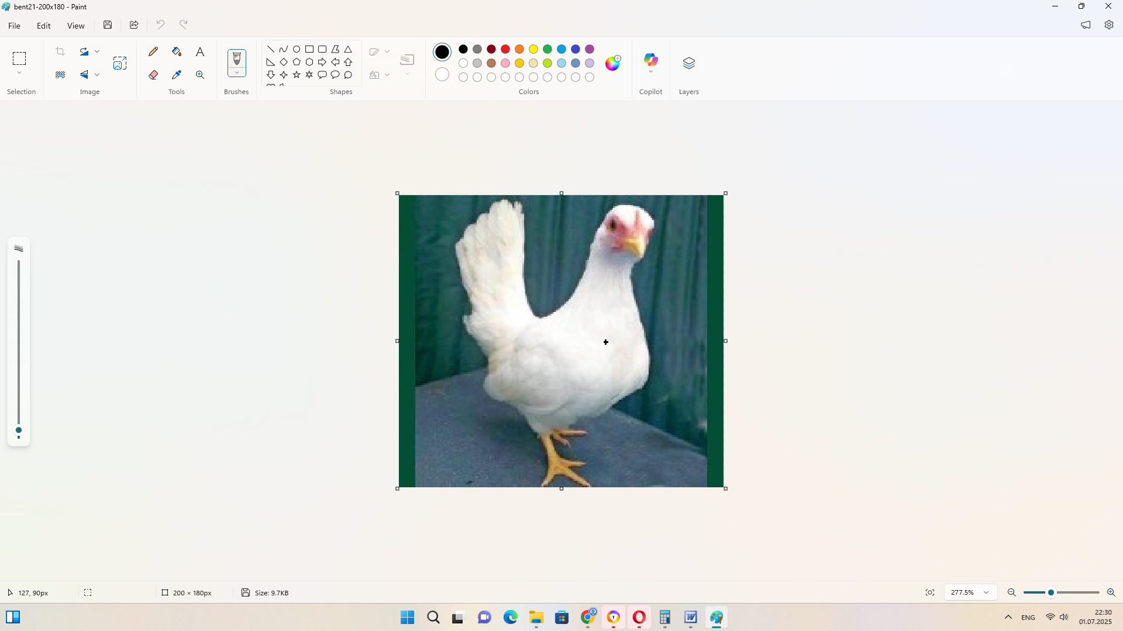This screenshot has width=1123, height=631.
Task: Select the Pencil tool
Action: pos(153,51)
